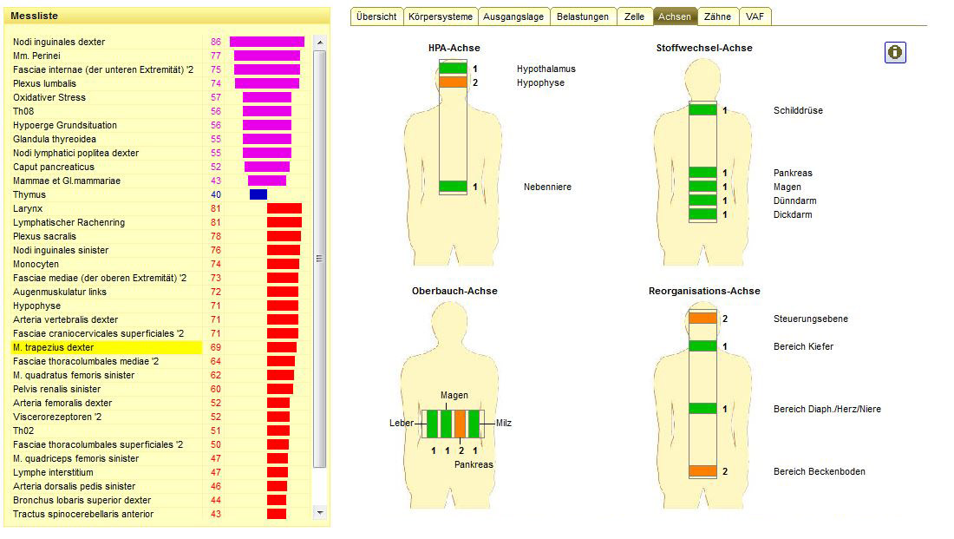Image resolution: width=954 pixels, height=539 pixels.
Task: Switch to the Übersicht tab
Action: (x=376, y=16)
